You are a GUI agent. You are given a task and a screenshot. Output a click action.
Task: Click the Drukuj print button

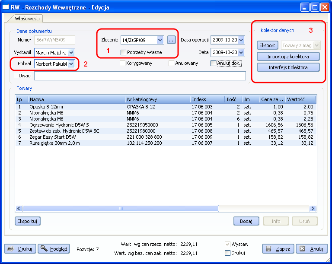click(20, 249)
